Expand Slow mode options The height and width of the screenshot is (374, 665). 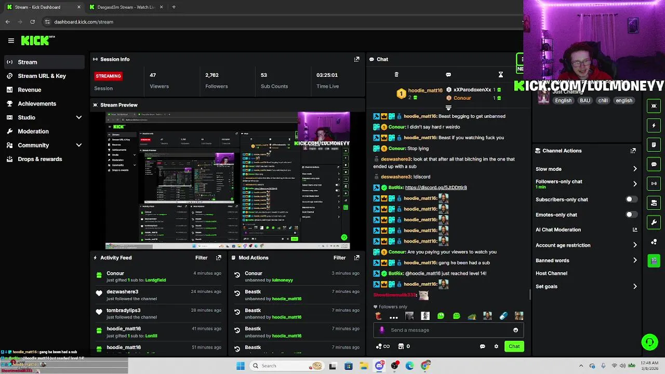point(635,169)
